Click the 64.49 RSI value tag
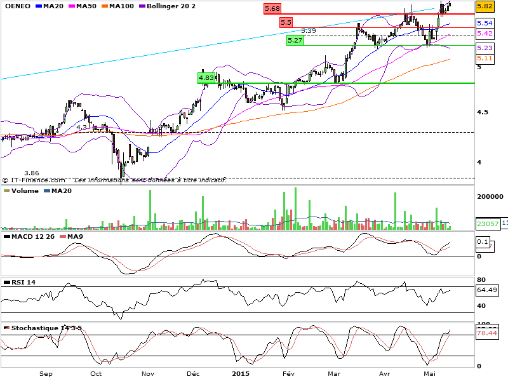 click(x=487, y=290)
